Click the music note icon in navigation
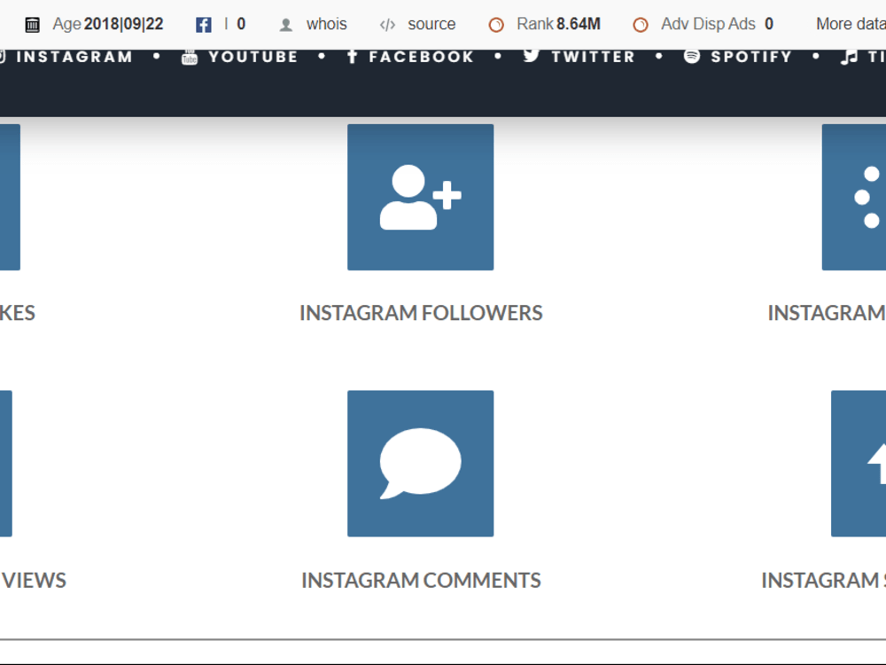This screenshot has height=665, width=886. click(849, 57)
